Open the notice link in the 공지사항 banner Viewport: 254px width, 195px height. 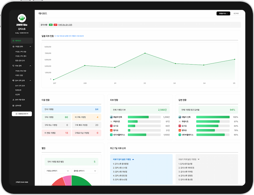[x=65, y=25]
